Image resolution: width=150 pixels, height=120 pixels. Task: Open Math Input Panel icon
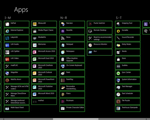pos(7,108)
